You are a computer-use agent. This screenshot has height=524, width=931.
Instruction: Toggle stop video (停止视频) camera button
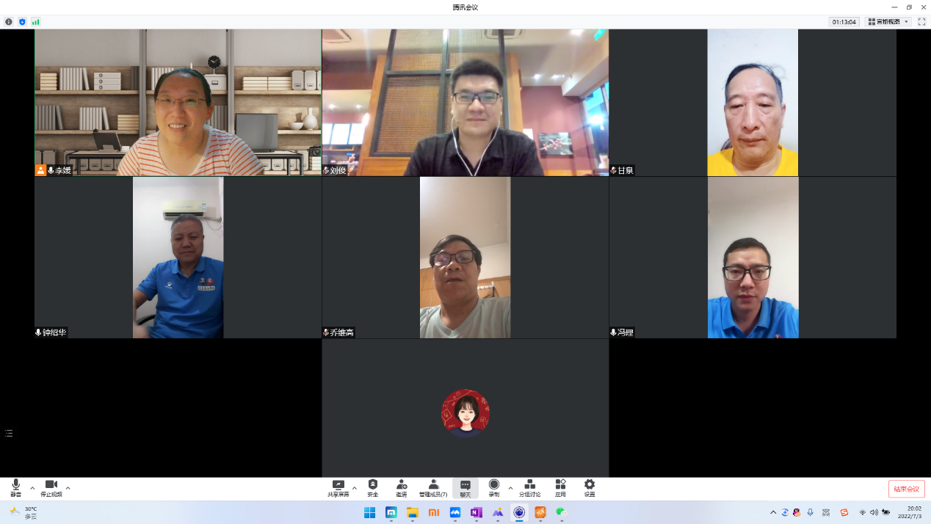click(x=51, y=486)
